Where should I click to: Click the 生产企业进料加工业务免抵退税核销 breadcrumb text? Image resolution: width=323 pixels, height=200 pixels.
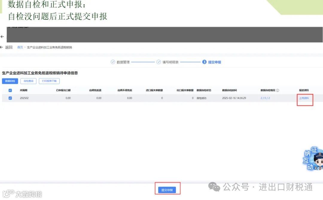[49, 47]
